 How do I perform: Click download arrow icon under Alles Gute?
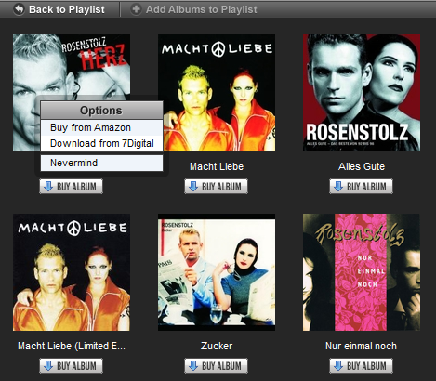coord(338,187)
